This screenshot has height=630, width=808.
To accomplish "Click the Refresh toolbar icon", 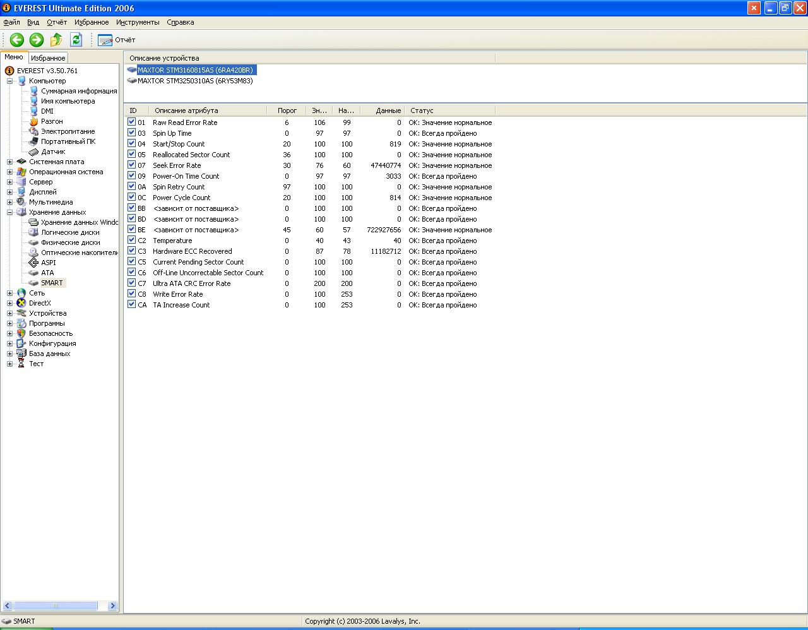I will pyautogui.click(x=76, y=40).
